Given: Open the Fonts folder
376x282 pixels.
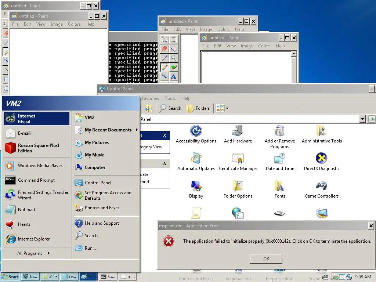Looking at the screenshot, I should tap(280, 189).
